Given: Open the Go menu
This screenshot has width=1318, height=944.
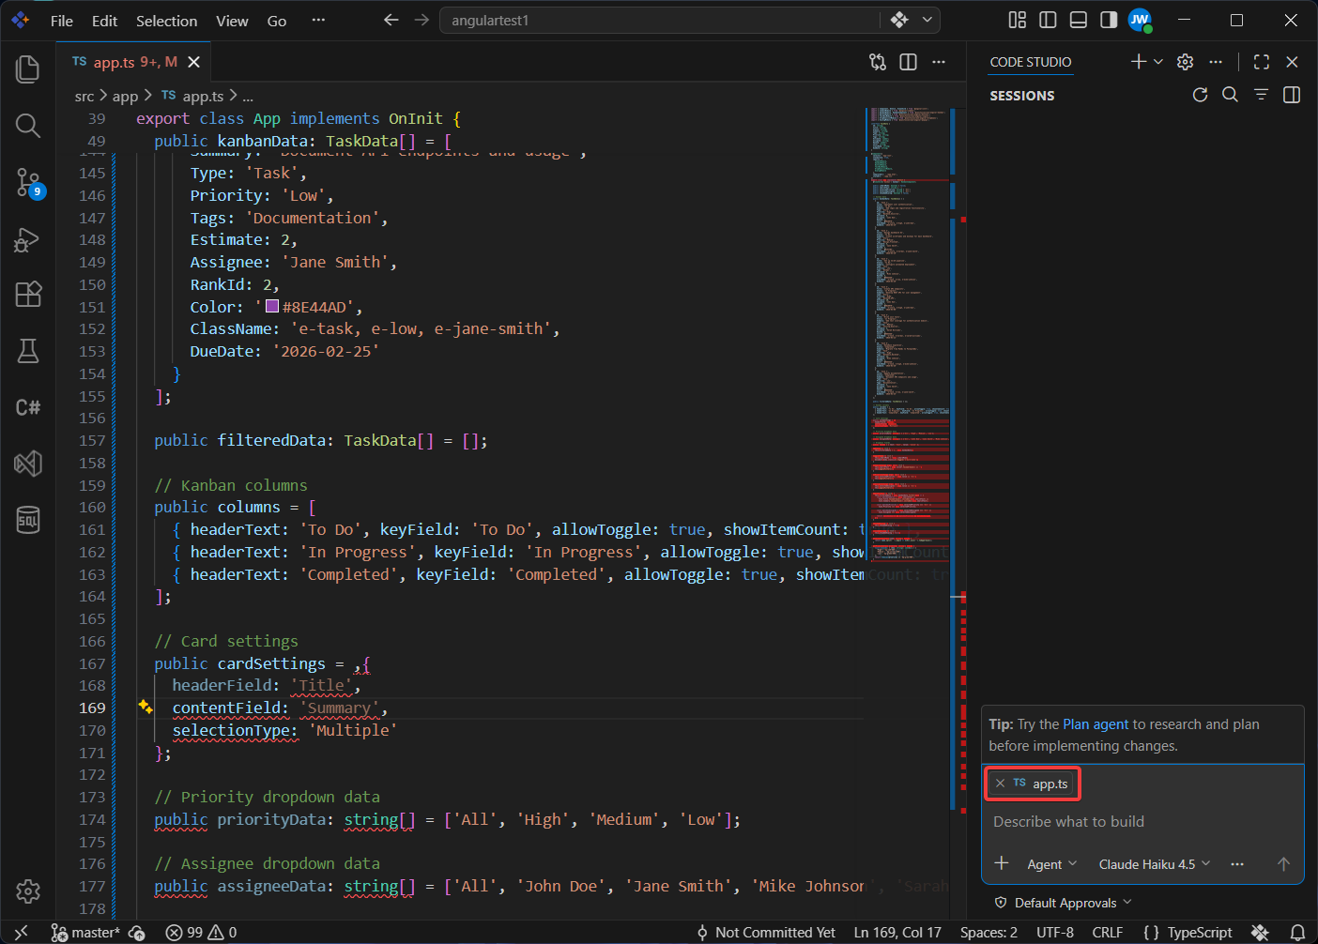Looking at the screenshot, I should 277,21.
